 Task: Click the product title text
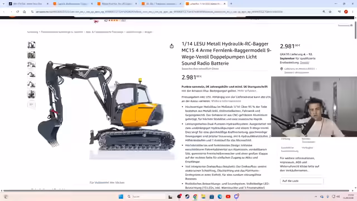pos(226,54)
